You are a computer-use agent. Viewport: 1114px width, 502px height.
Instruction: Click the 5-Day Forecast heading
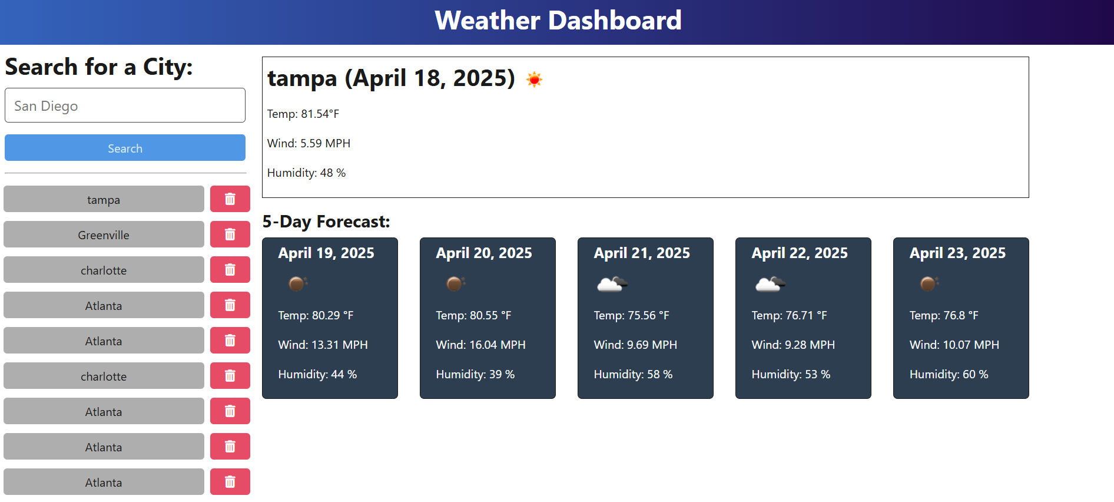(x=326, y=222)
